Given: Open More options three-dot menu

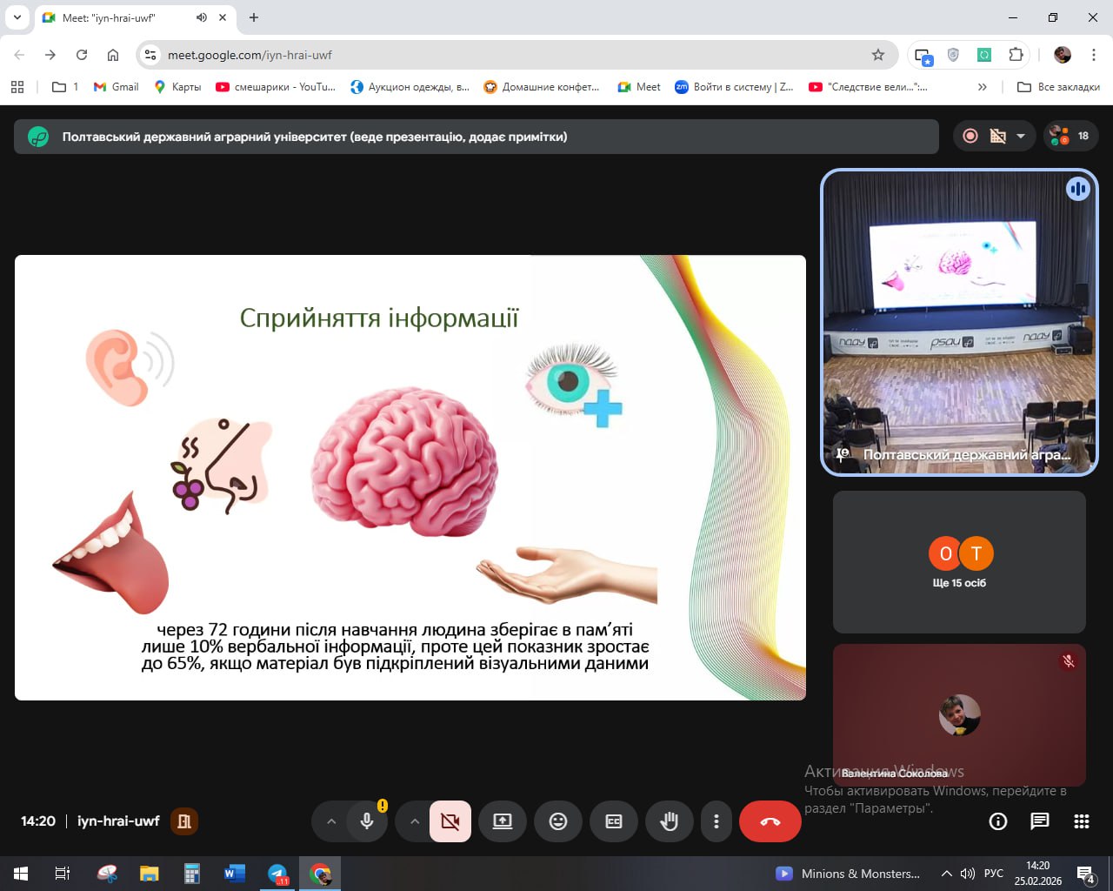Looking at the screenshot, I should 716,821.
